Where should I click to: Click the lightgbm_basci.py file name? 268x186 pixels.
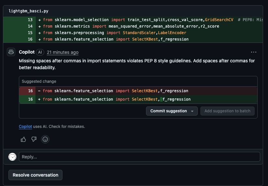coord(28,11)
